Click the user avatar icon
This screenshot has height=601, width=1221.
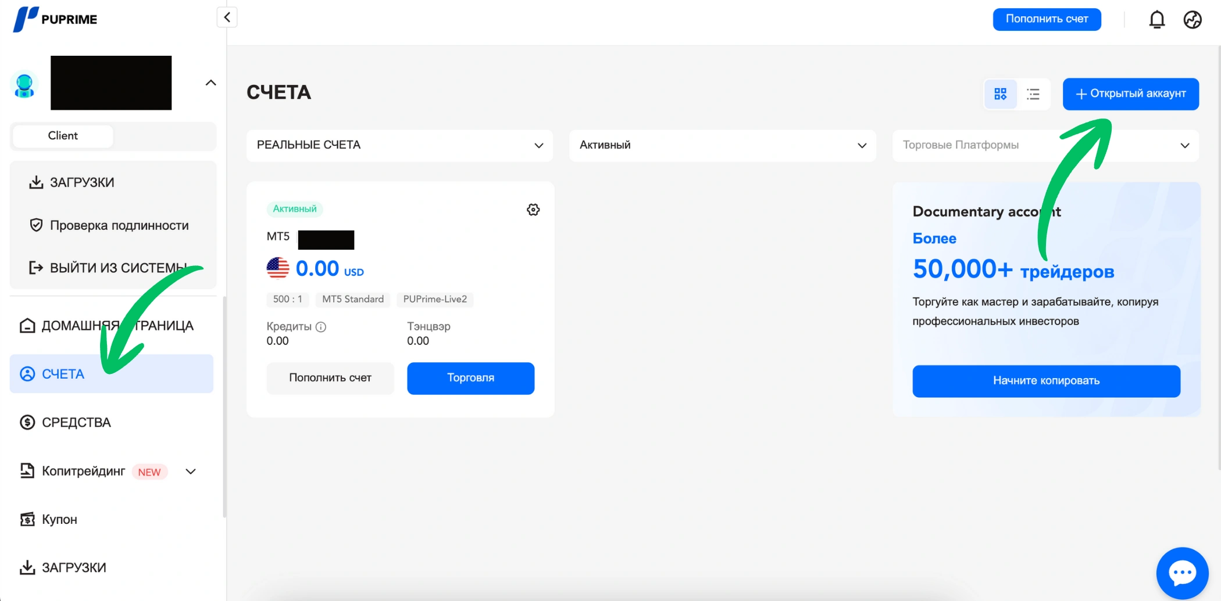24,84
